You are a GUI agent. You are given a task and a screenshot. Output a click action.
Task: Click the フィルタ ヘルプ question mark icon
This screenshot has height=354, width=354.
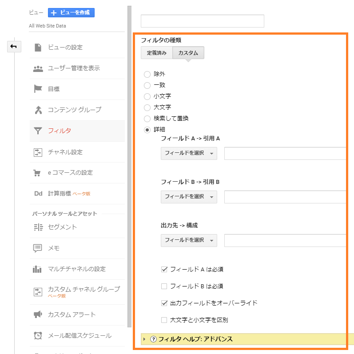coord(154,339)
